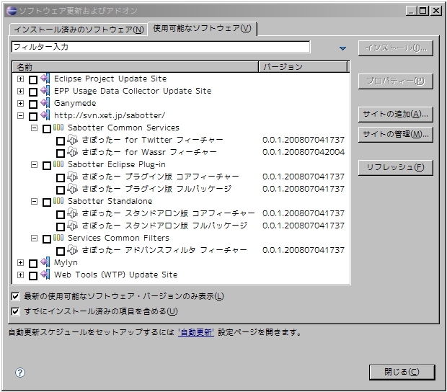Expand the Eclipse Project Update Site node
Viewport: 447px width, 392px height.
coord(20,79)
